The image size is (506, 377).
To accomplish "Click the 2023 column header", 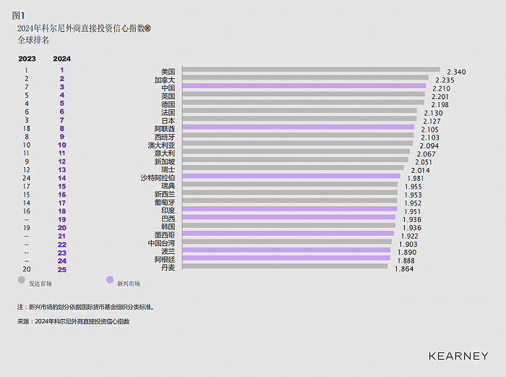I will click(x=27, y=59).
